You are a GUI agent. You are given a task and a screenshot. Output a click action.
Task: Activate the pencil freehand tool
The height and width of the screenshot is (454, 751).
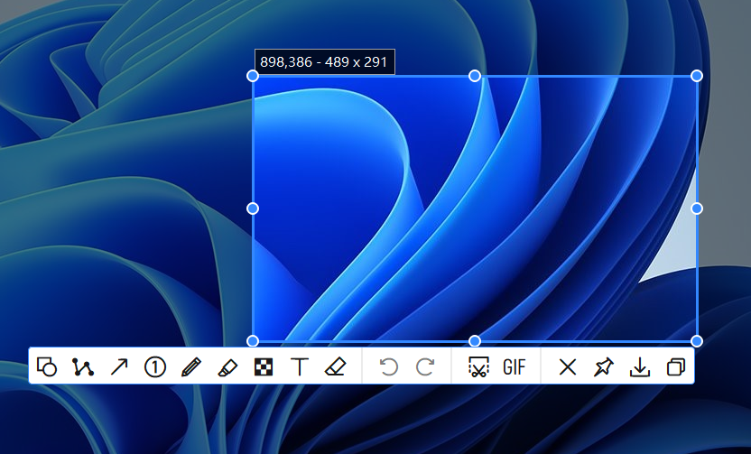[x=190, y=366]
